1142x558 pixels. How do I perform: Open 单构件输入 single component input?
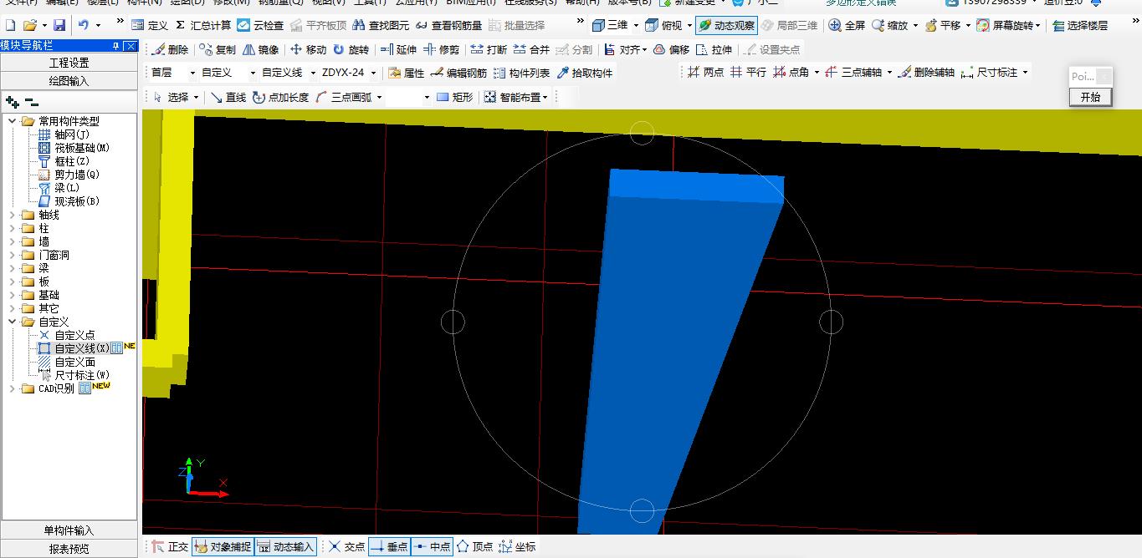click(x=69, y=530)
